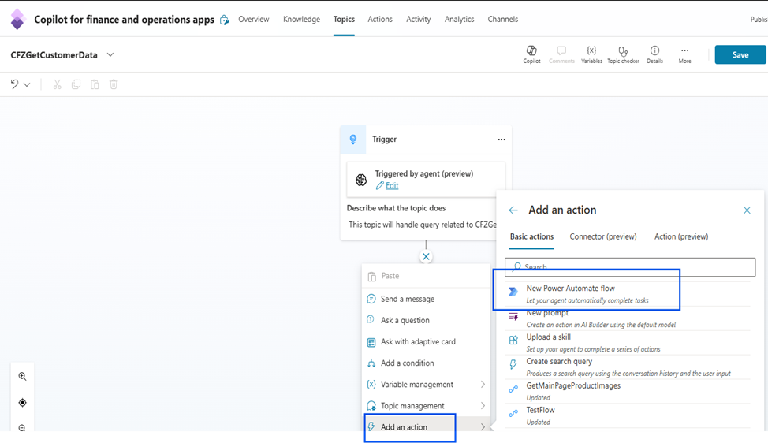Viewport: 768px width, 443px height.
Task: Click the TestFlow flow icon
Action: pos(513,414)
